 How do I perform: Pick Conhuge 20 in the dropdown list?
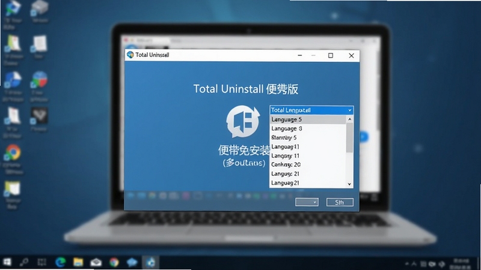(x=308, y=164)
